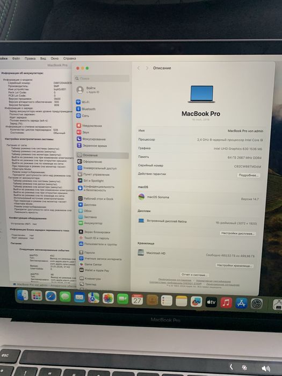The image size is (282, 376).
Task: Open Учетные записи интернета
Action: [100, 258]
